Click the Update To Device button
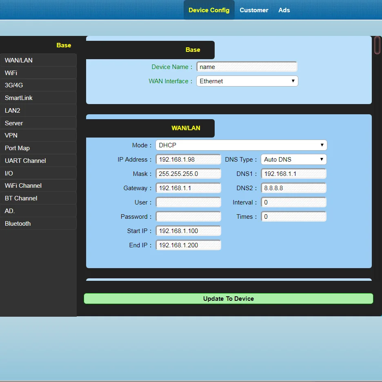Screen dimensions: 382x382 tap(229, 299)
